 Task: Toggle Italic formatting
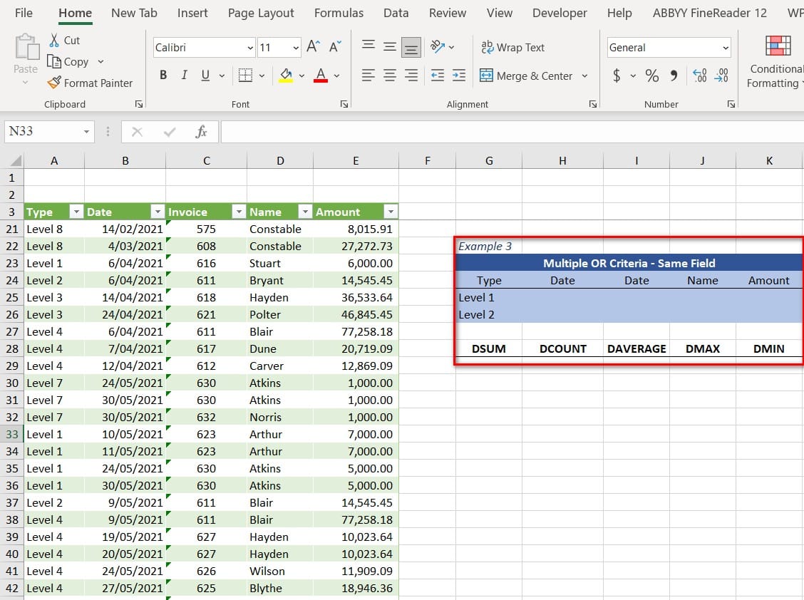pos(185,76)
